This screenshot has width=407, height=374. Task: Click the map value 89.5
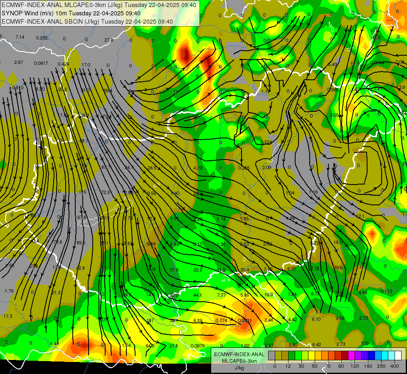coord(81,243)
